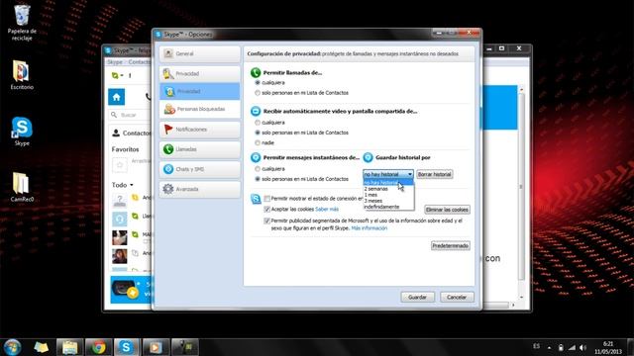
Task: Select nadie for video and screen sharing
Action: pyautogui.click(x=258, y=142)
